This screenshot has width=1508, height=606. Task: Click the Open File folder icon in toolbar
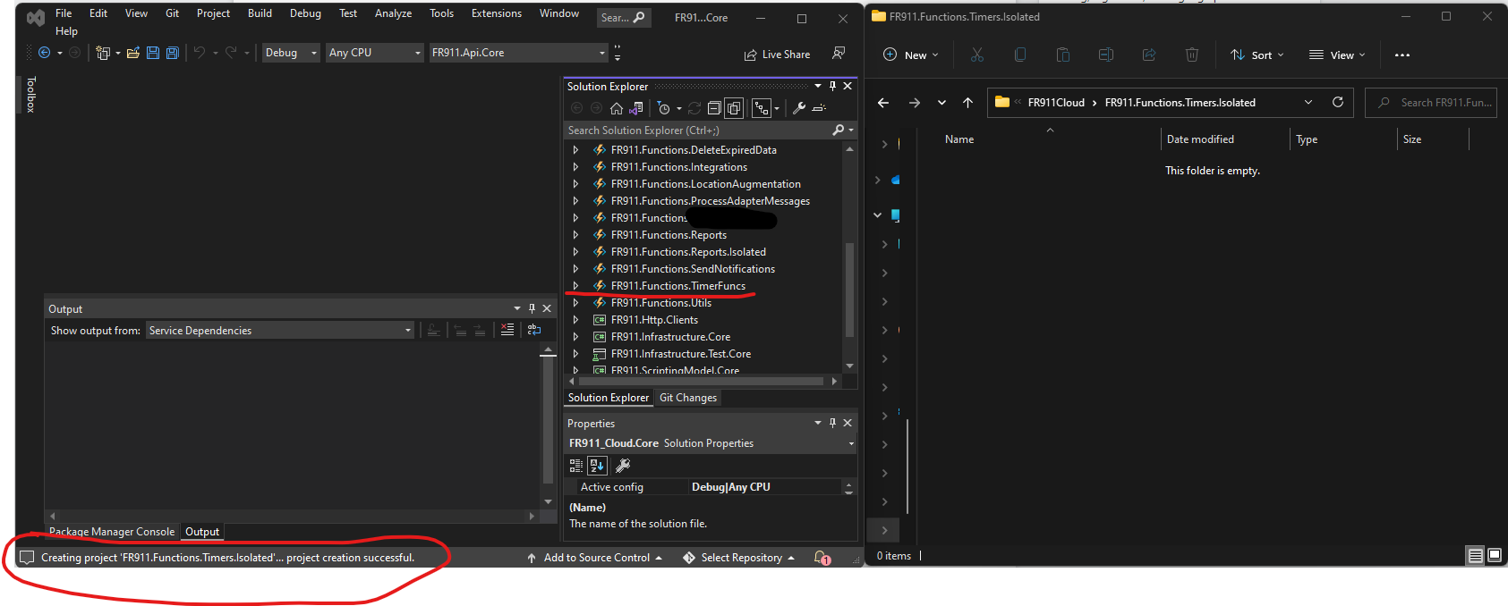tap(132, 53)
